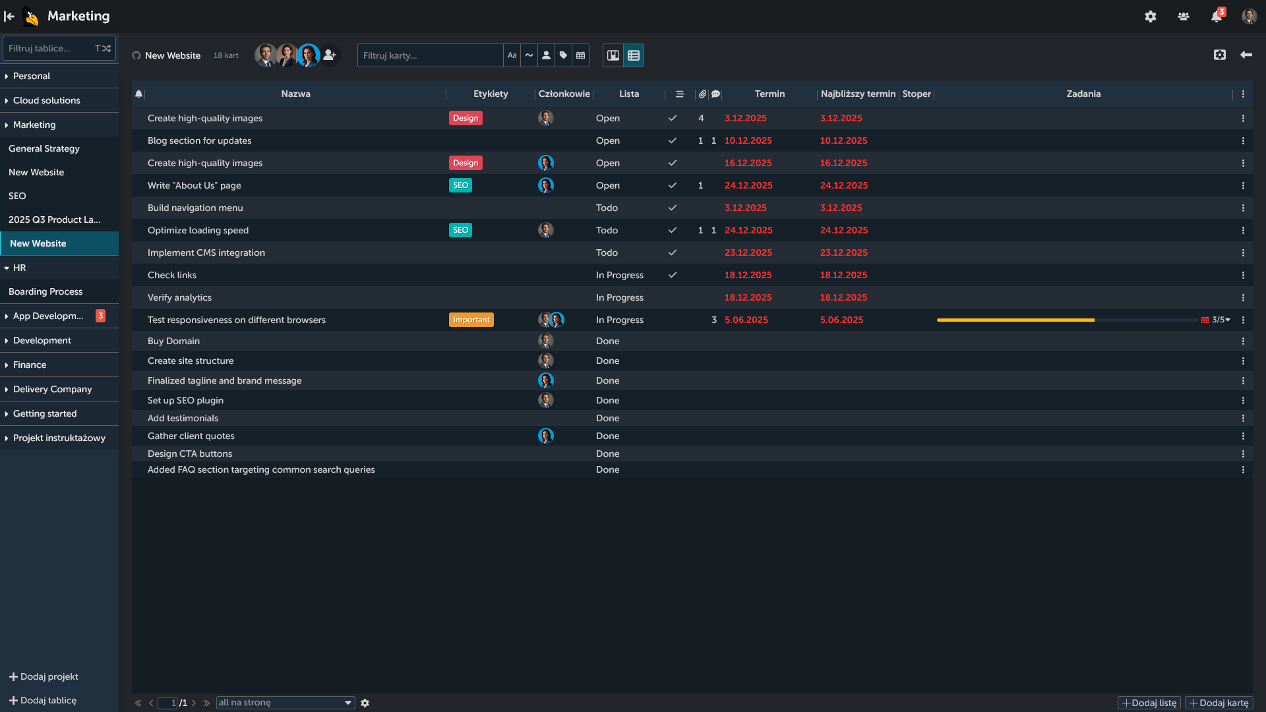Toggle list table view button
The width and height of the screenshot is (1266, 712).
[x=634, y=55]
